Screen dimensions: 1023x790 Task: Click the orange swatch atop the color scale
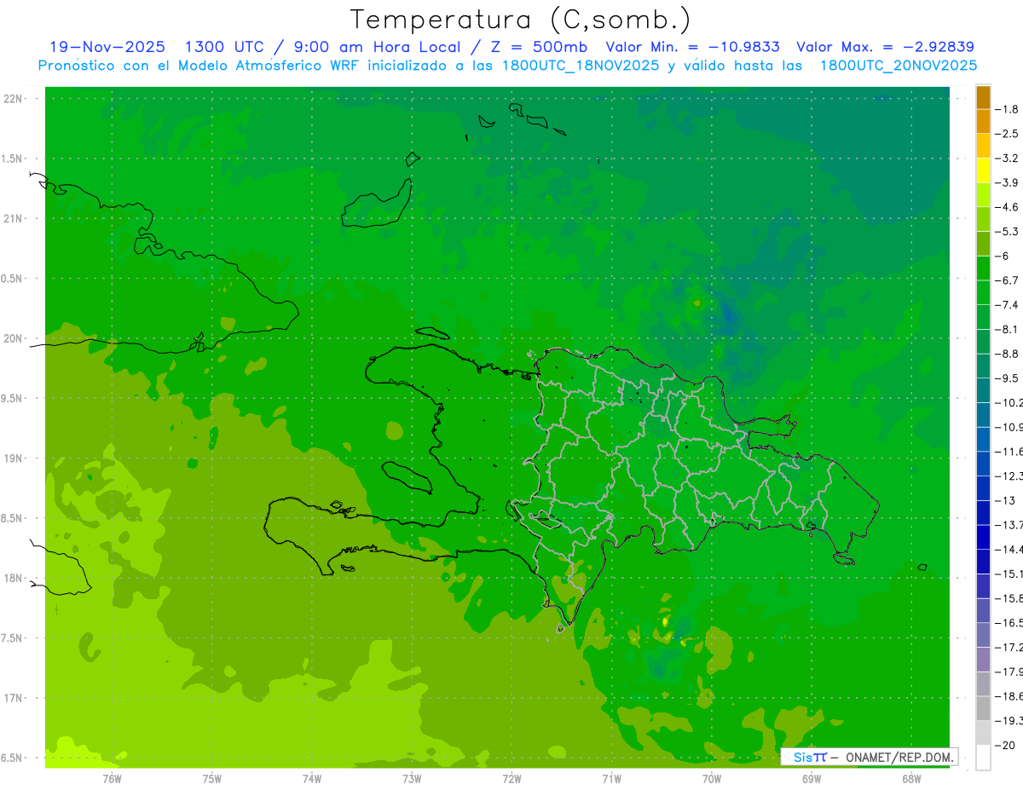click(x=983, y=98)
